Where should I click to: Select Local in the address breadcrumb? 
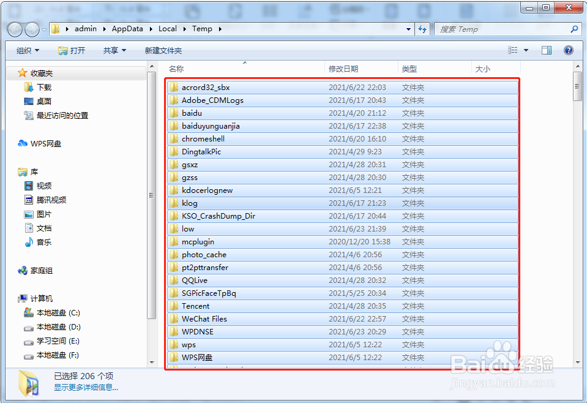(167, 29)
